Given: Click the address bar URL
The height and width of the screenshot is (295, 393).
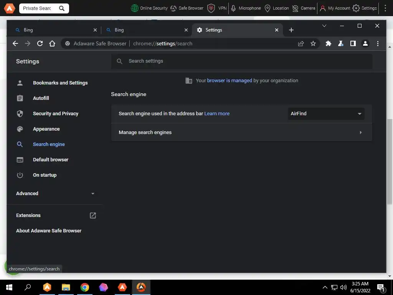Looking at the screenshot, I should [x=163, y=44].
